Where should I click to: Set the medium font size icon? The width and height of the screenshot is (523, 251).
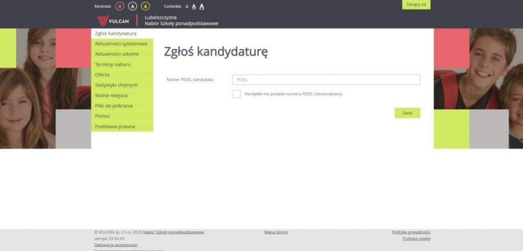point(194,6)
